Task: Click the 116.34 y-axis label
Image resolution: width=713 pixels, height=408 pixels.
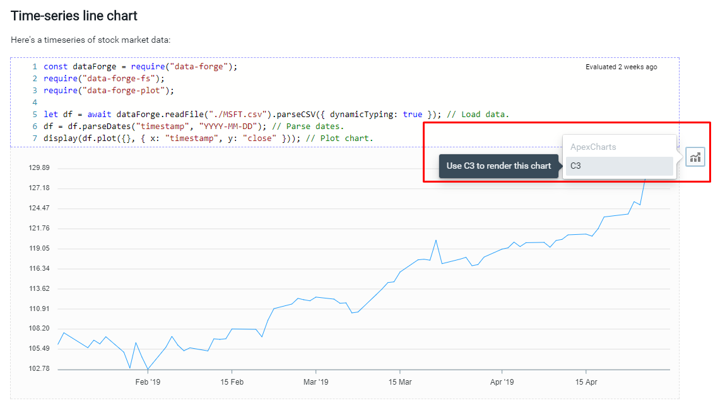Action: coord(39,268)
